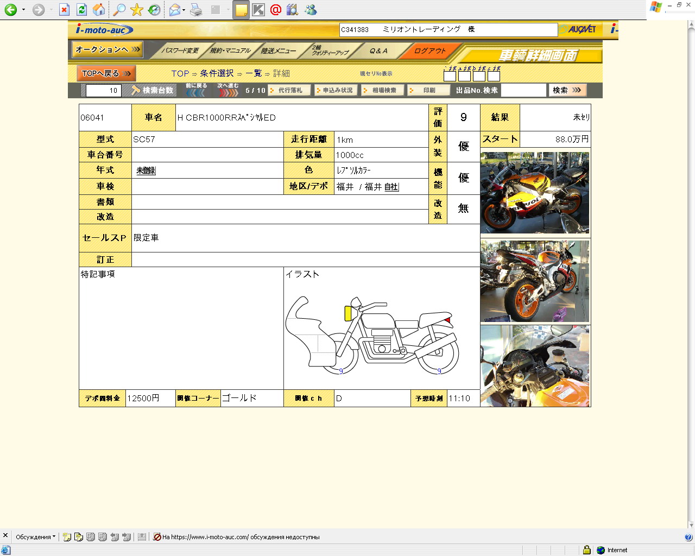Refresh the page with green arrows icon

tap(81, 10)
